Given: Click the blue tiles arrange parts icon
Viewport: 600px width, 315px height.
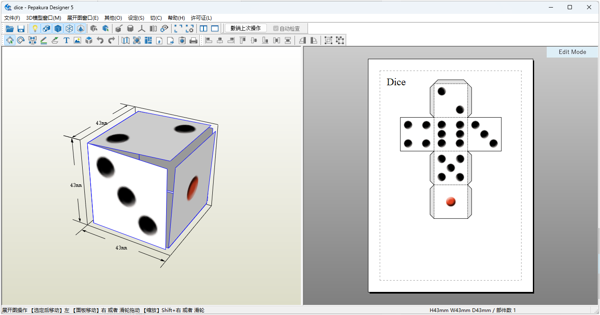Looking at the screenshot, I should (x=148, y=40).
